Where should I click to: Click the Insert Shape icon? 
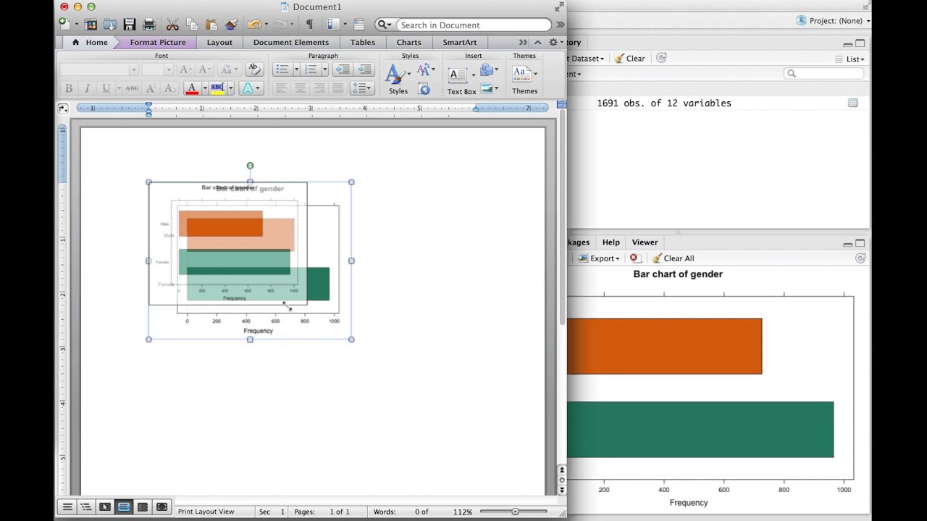pos(487,69)
